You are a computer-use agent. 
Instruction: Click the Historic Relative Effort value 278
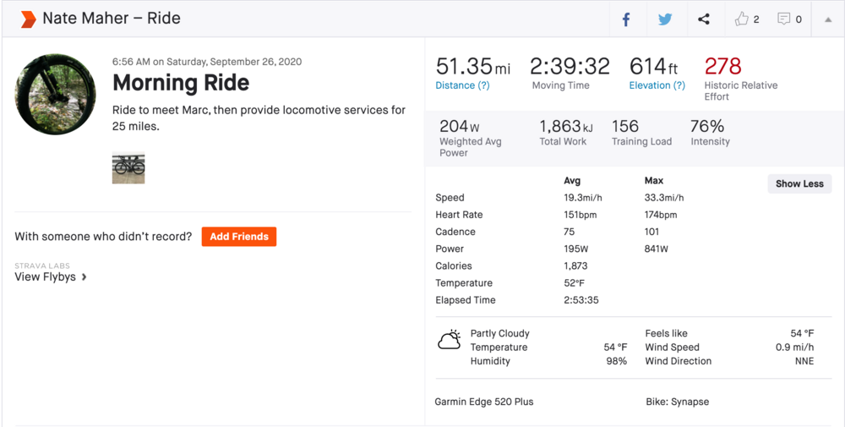click(x=722, y=66)
